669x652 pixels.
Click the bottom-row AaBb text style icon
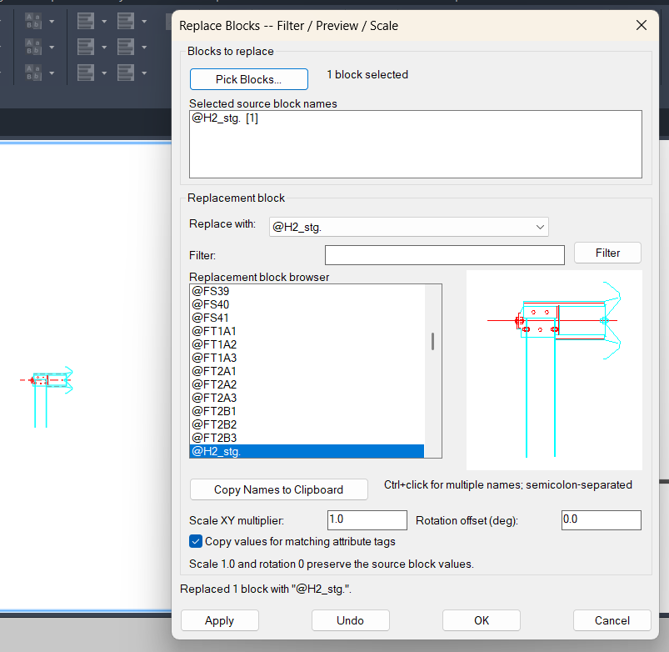click(33, 73)
